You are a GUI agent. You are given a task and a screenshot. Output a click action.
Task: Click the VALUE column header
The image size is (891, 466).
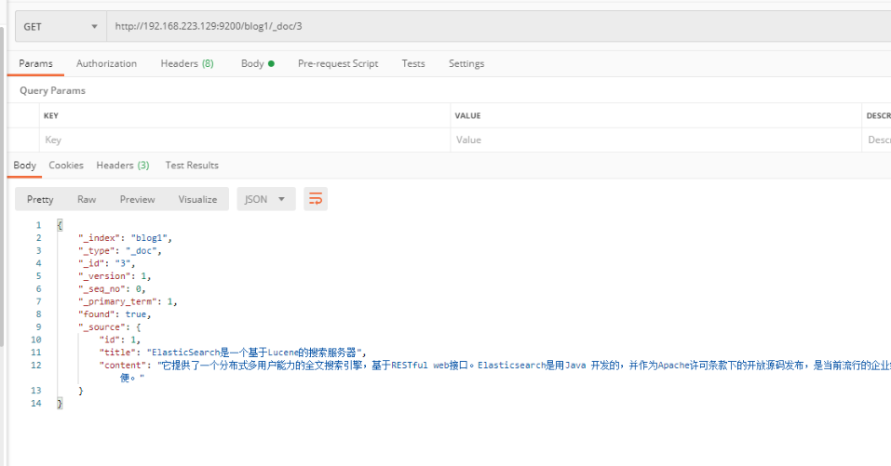click(x=467, y=115)
